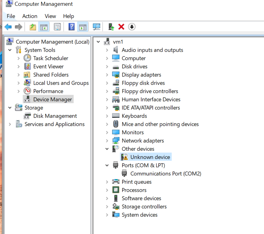Toggle the Show/Hide Console Tree icon
Image resolution: width=264 pixels, height=234 pixels.
click(x=44, y=27)
